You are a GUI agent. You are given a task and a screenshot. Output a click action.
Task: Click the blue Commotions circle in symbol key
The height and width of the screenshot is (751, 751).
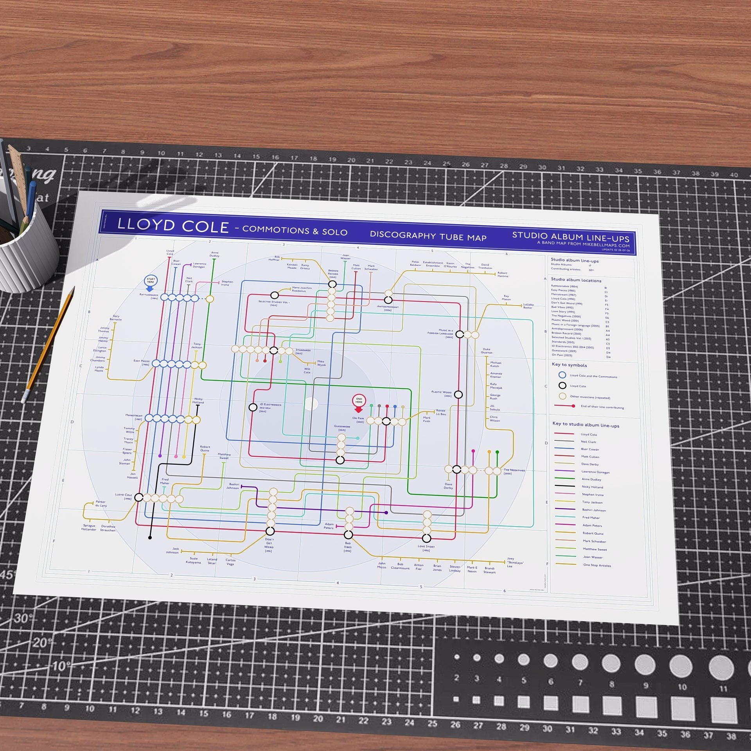coord(562,375)
